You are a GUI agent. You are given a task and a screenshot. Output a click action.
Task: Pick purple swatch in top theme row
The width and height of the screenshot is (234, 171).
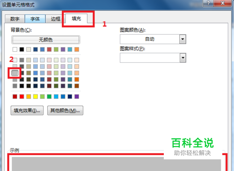coord(63,49)
